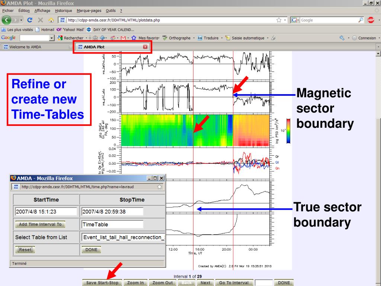The image size is (381, 286).
Task: Click Add Time Interval To button
Action: 40,224
